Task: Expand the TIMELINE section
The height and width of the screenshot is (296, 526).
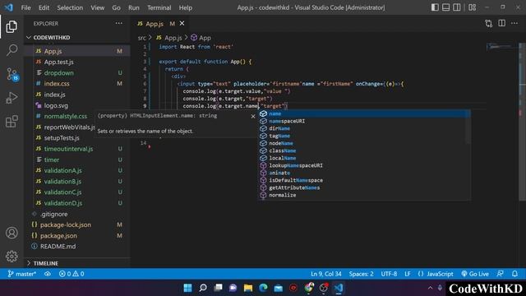Action: [x=46, y=263]
